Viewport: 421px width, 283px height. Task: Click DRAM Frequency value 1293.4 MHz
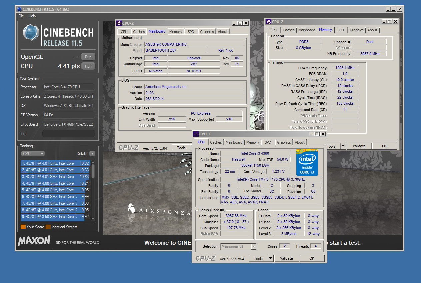[345, 68]
